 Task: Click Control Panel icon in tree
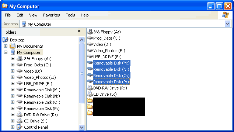point(20,127)
